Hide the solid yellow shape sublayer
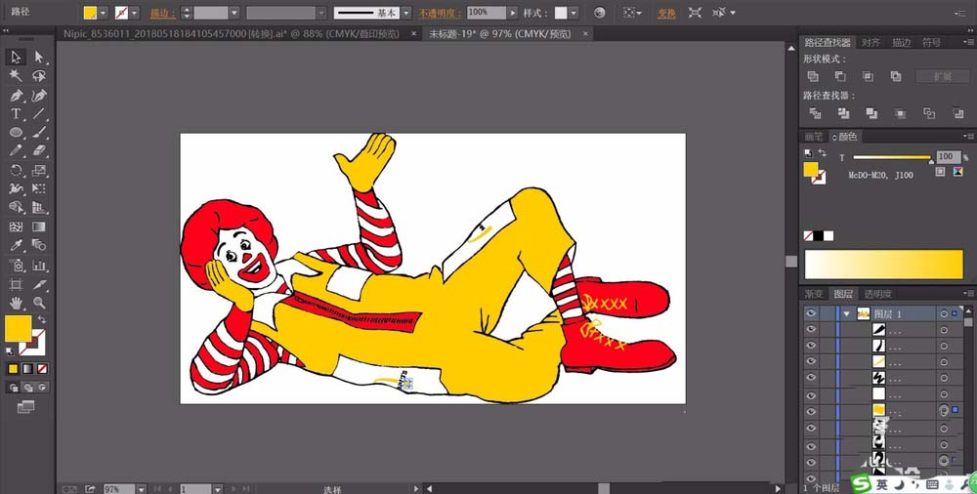Image resolution: width=977 pixels, height=494 pixels. tap(811, 410)
